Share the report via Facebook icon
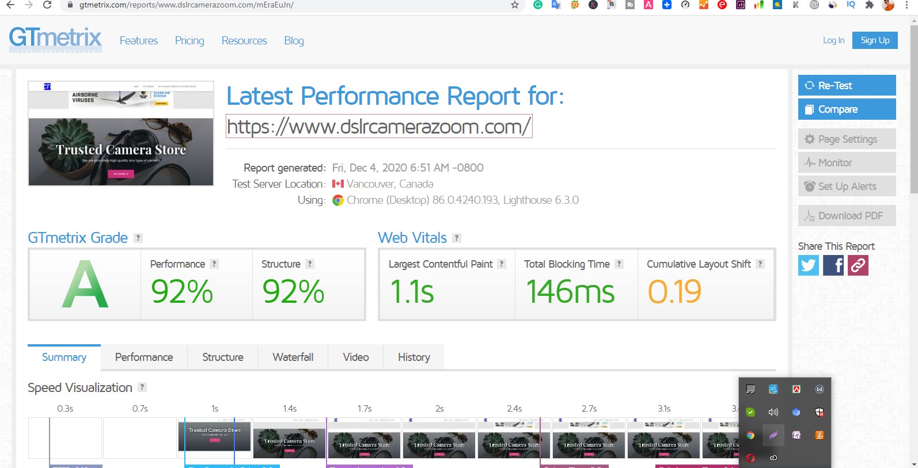Viewport: 918px width, 468px height. (833, 265)
